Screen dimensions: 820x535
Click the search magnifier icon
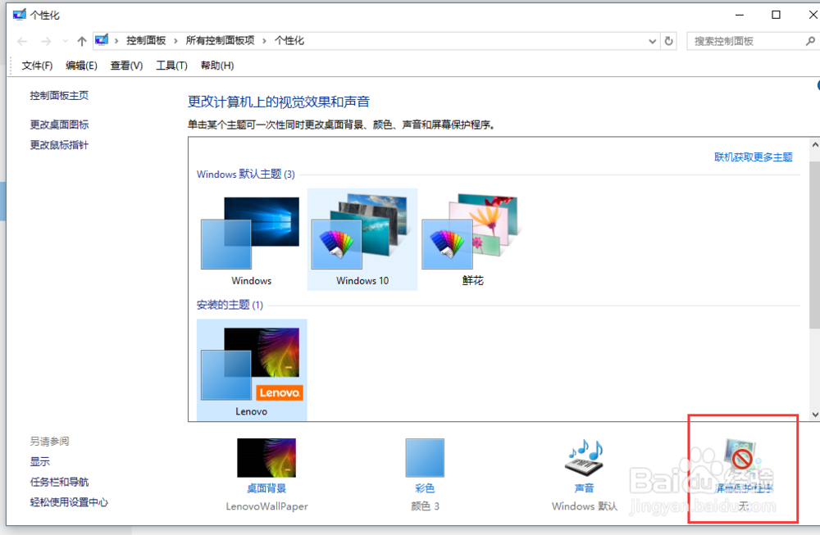810,41
